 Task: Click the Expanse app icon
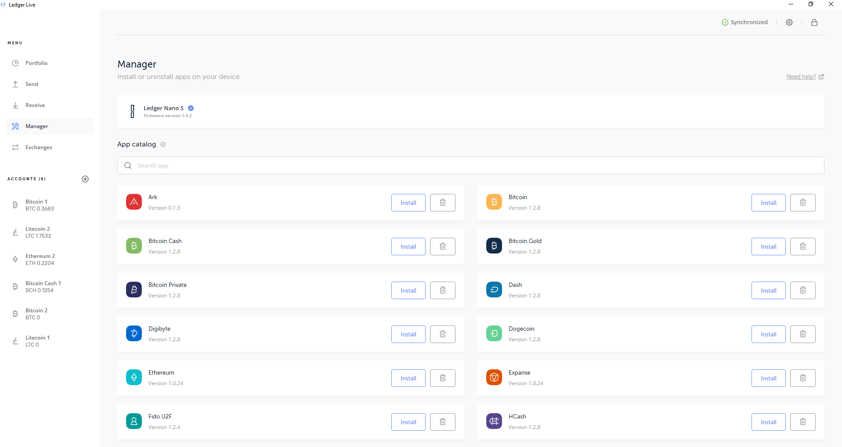click(x=494, y=377)
